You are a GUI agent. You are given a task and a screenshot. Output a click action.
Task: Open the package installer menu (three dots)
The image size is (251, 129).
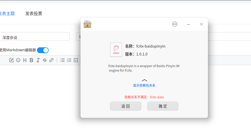pyautogui.click(x=175, y=24)
